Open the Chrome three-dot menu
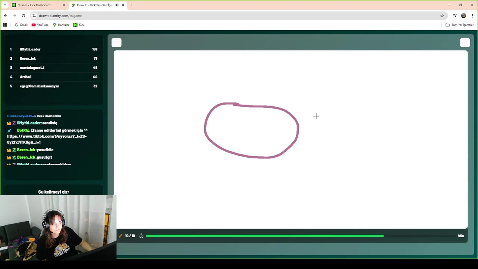Viewport: 478px width, 269px height. 472,16
